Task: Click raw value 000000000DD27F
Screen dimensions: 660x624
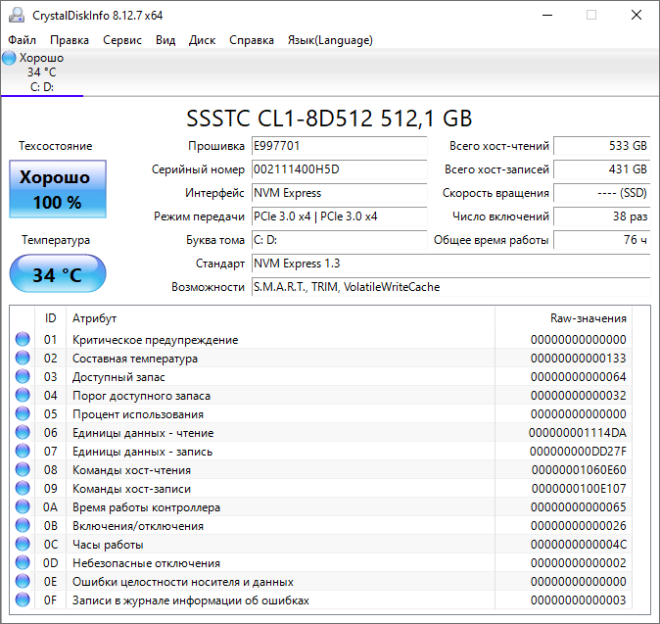Action: point(578,452)
